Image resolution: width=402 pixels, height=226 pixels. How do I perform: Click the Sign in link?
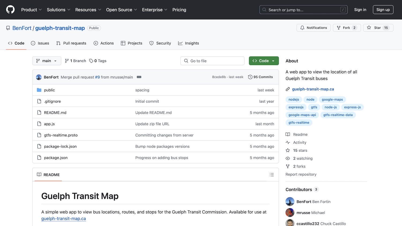[x=360, y=10]
